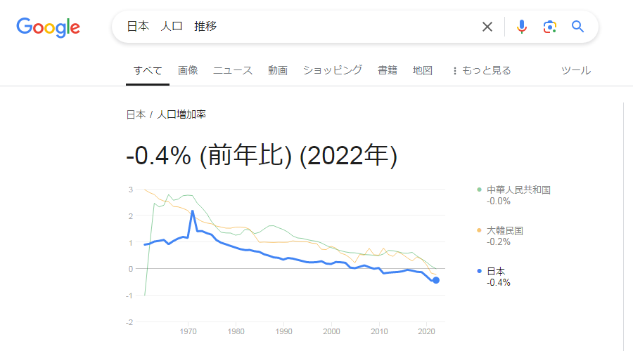Switch to the 画像 tab

click(x=188, y=70)
